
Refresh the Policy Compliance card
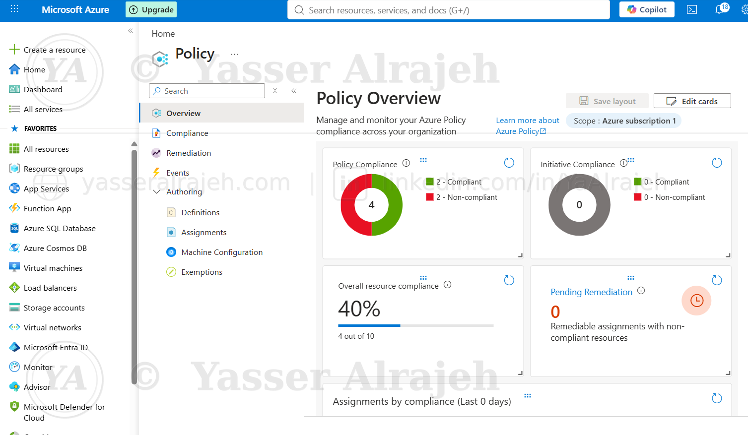pos(509,163)
